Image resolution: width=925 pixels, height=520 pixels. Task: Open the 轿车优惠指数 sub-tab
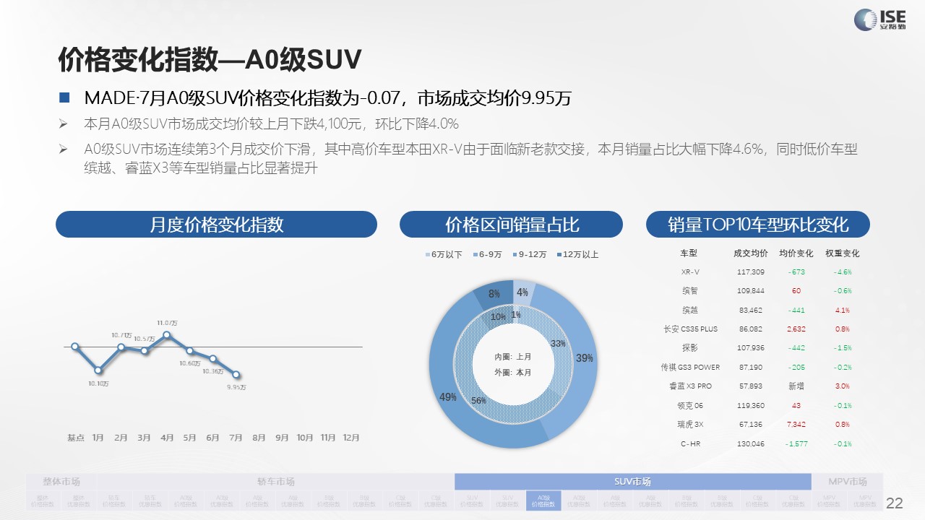pos(150,500)
